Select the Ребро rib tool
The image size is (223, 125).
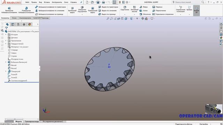click(x=144, y=7)
